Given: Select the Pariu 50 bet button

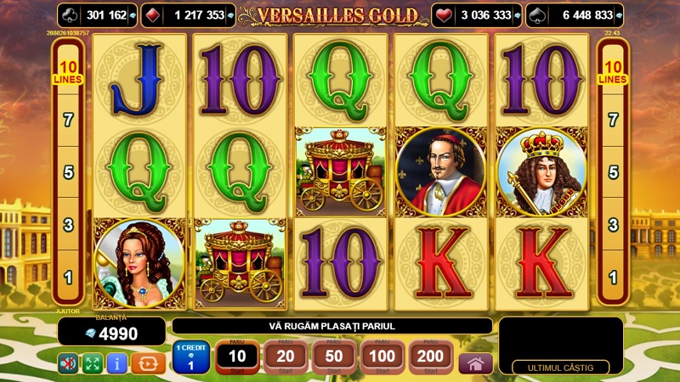Looking at the screenshot, I should click(334, 357).
